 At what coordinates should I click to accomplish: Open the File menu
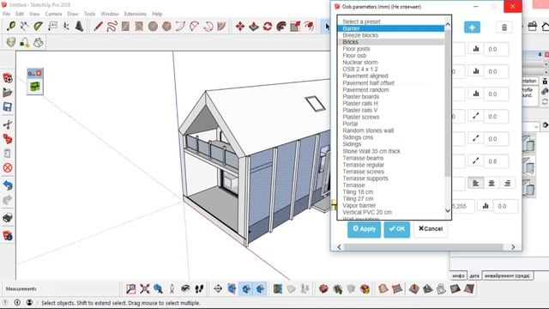(x=6, y=14)
